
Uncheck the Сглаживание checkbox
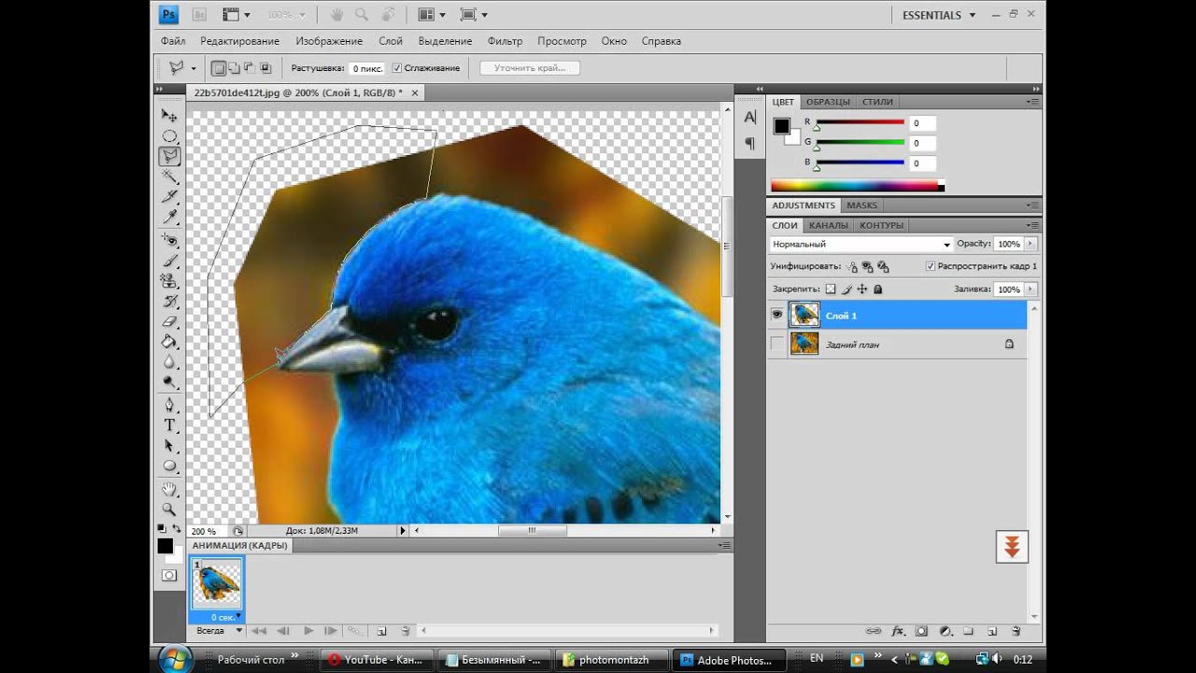click(x=397, y=68)
